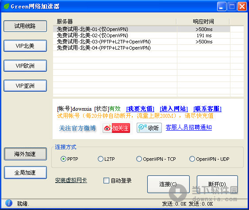Choose 全局加速 global acceleration mode
Viewport: 249px width, 210px height.
tap(25, 173)
